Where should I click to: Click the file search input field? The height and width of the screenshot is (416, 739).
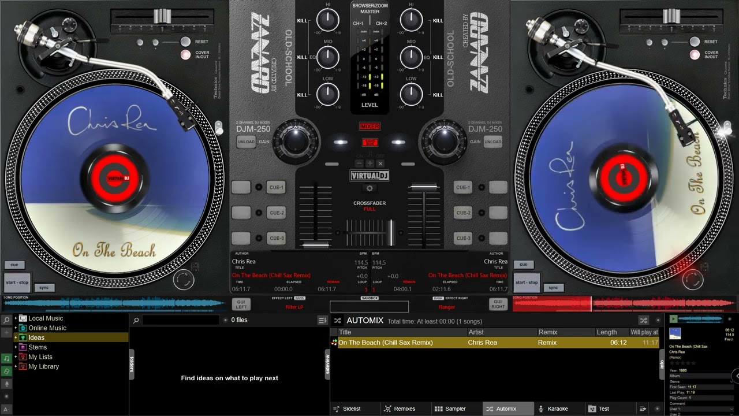(x=181, y=320)
